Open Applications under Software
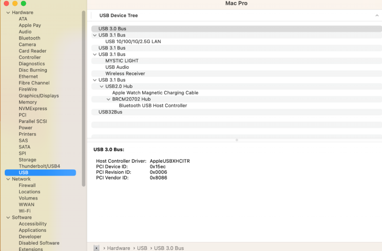Screen dimensions: 382x251 (32, 230)
